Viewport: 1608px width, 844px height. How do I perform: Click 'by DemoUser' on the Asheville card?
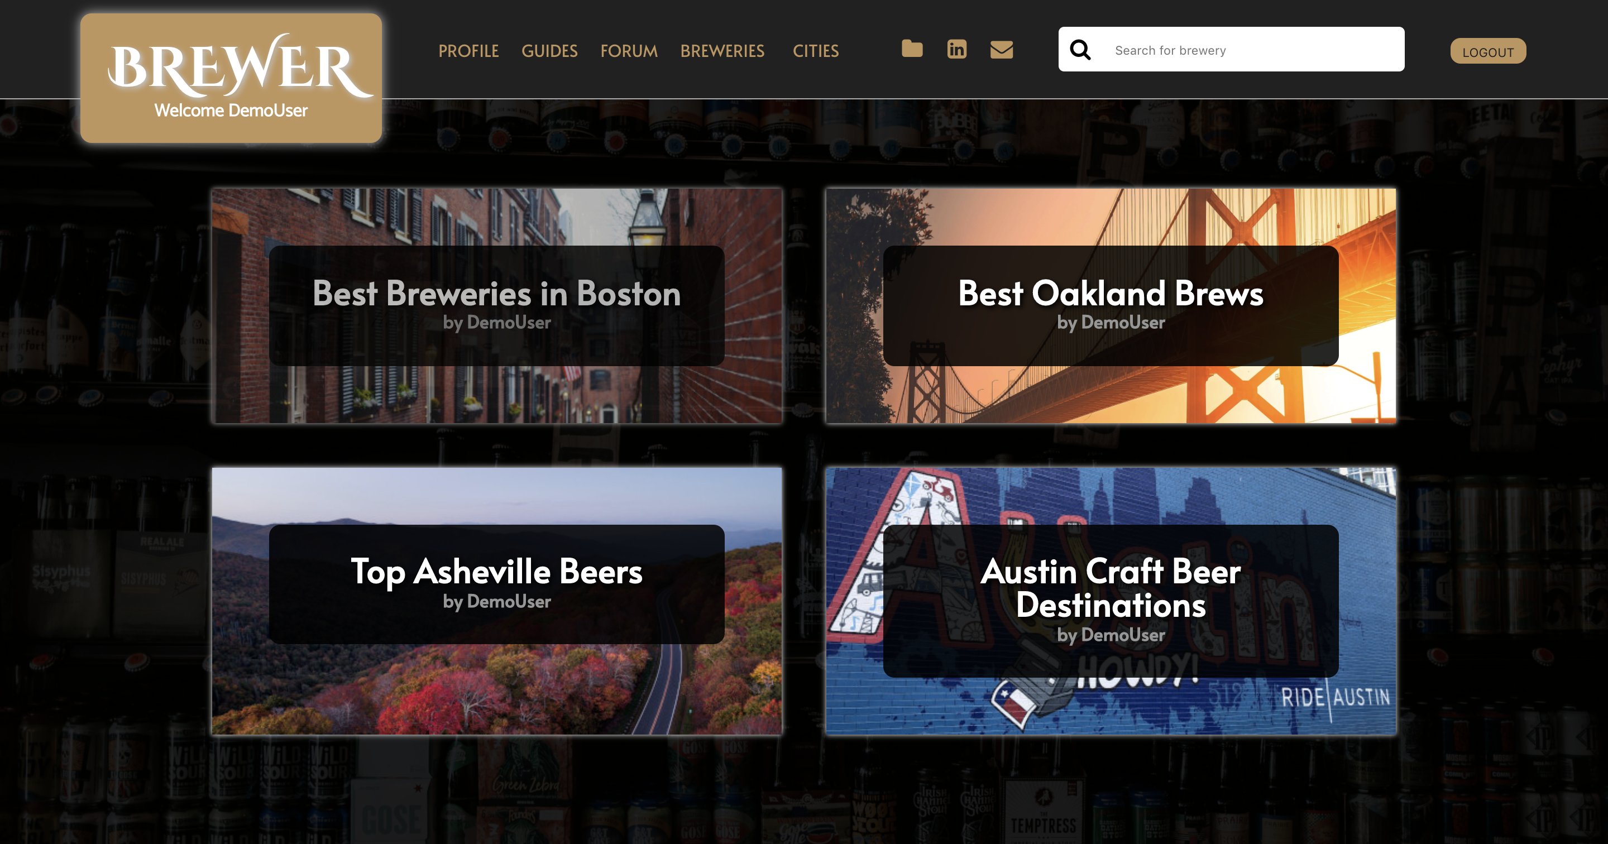pyautogui.click(x=497, y=601)
